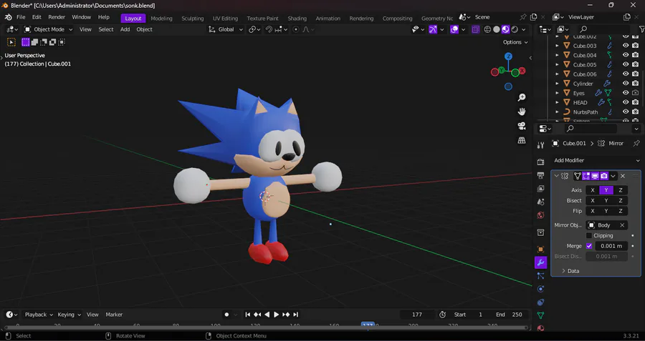Viewport: 645px width, 341px height.
Task: Switch to the Shading workspace tab
Action: click(297, 19)
